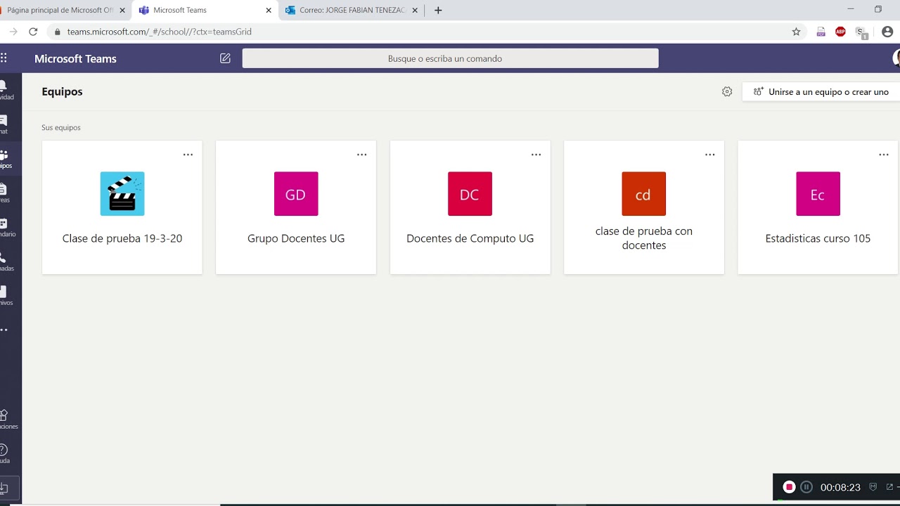The width and height of the screenshot is (900, 506).
Task: Click the recording timer 00:08:23
Action: [x=840, y=487]
